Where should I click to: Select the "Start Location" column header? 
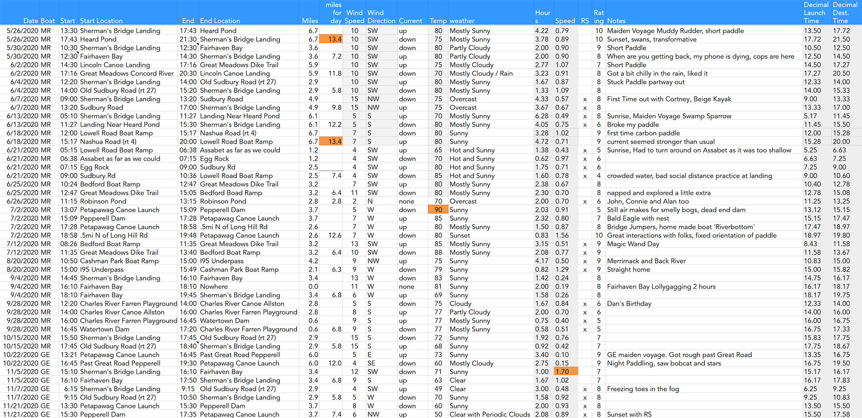coord(101,21)
